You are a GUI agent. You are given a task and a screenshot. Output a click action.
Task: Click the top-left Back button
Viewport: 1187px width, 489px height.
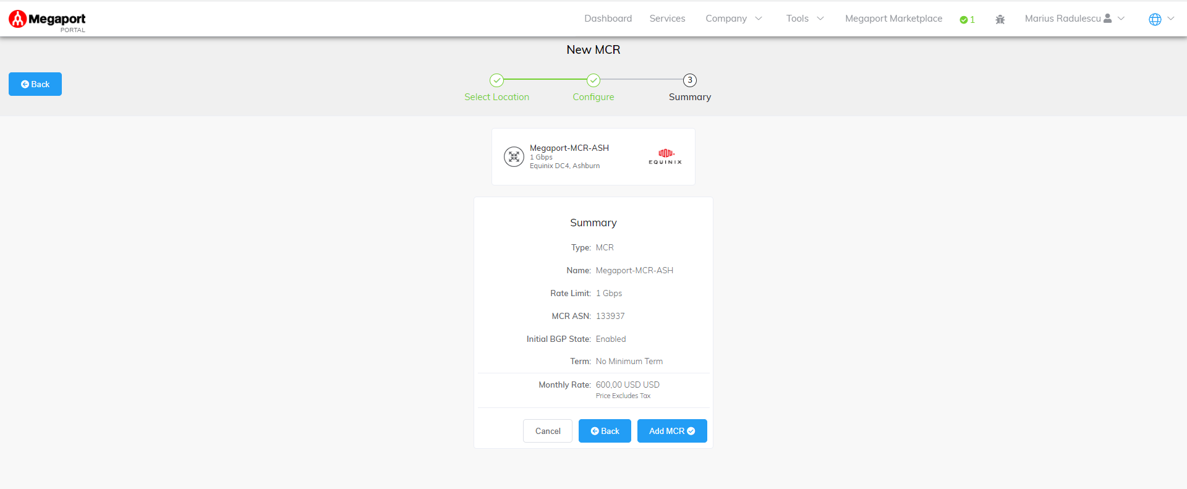[35, 84]
